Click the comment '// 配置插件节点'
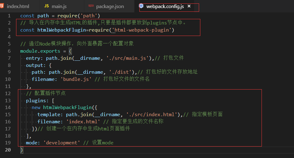Image resolution: width=294 pixels, height=158 pixels. click(x=46, y=93)
